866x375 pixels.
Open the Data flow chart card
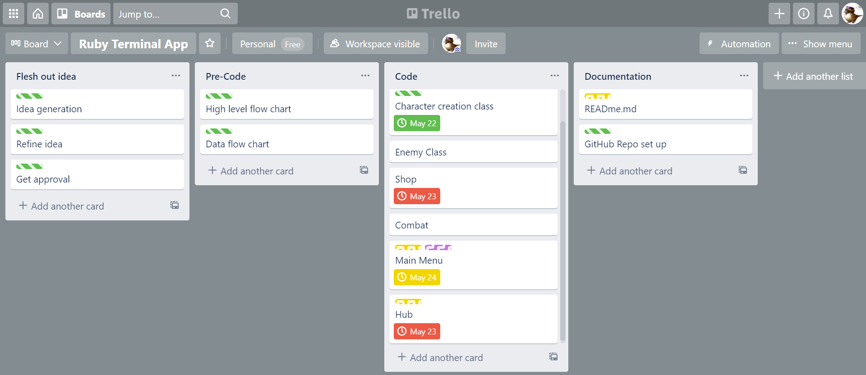(x=287, y=139)
